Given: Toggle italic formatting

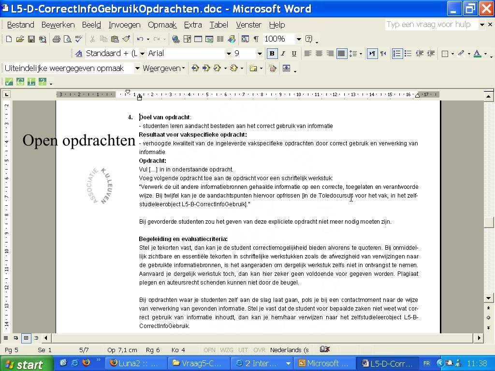Looking at the screenshot, I should tap(283, 54).
